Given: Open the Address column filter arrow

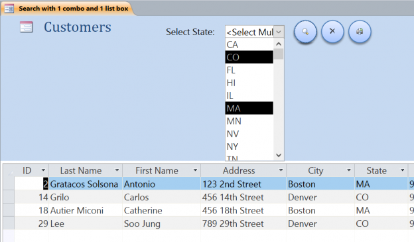Looking at the screenshot, I should 281,170.
